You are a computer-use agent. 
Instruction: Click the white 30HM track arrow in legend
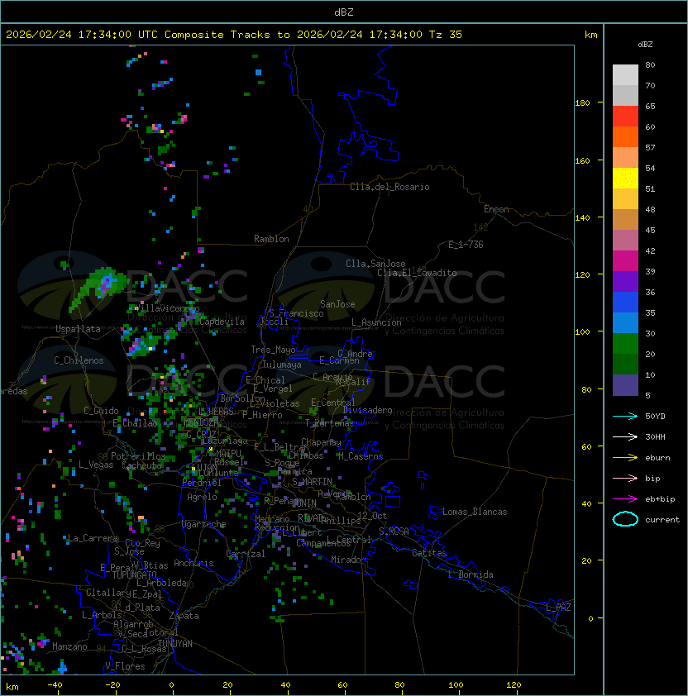pos(625,436)
